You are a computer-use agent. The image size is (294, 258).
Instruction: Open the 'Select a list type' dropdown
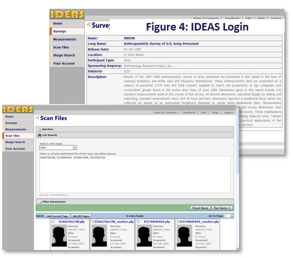74,148
